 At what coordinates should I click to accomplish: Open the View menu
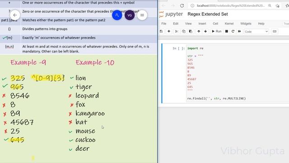click(188, 24)
